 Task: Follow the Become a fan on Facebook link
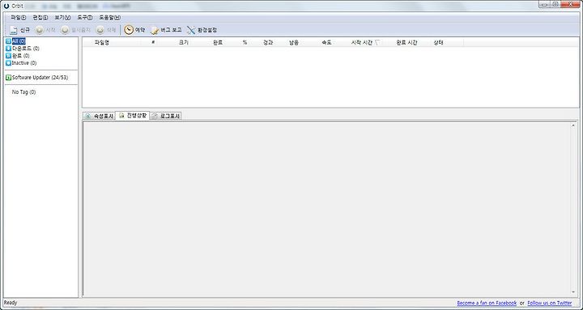[x=487, y=303]
